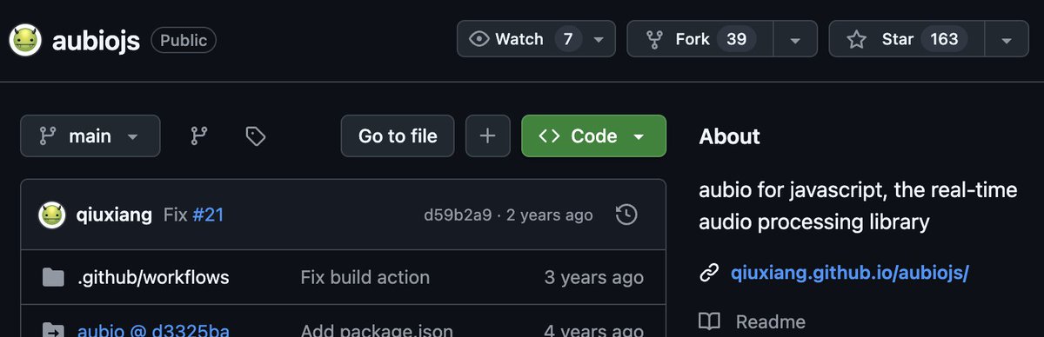Click the link icon beside the website URL
Image resolution: width=1044 pixels, height=337 pixels.
click(x=710, y=274)
